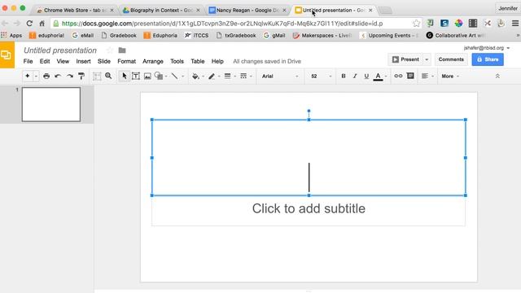Open the File menu
The height and width of the screenshot is (293, 521).
click(x=28, y=61)
